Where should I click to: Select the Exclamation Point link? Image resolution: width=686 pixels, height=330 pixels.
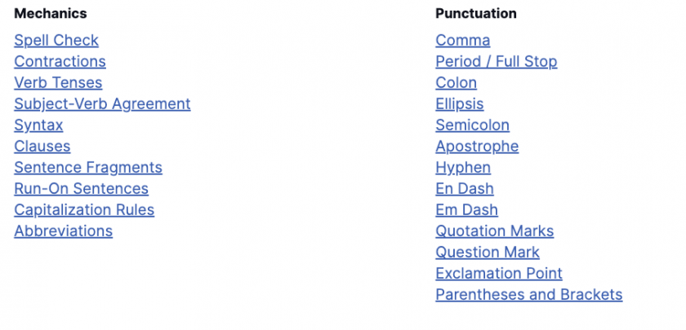click(499, 273)
